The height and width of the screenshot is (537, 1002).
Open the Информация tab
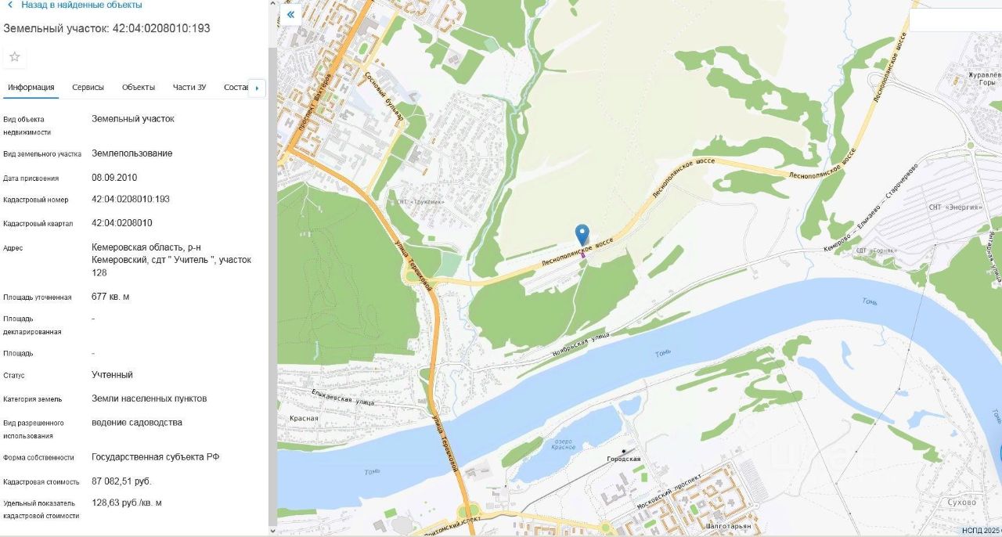31,87
